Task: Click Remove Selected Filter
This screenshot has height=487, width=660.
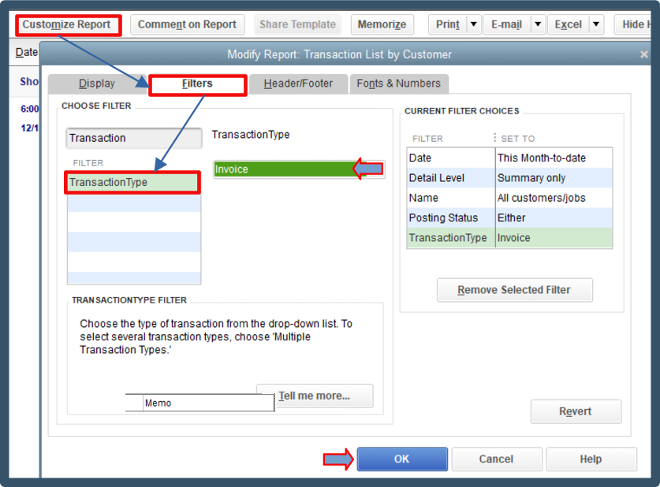Action: pos(514,290)
